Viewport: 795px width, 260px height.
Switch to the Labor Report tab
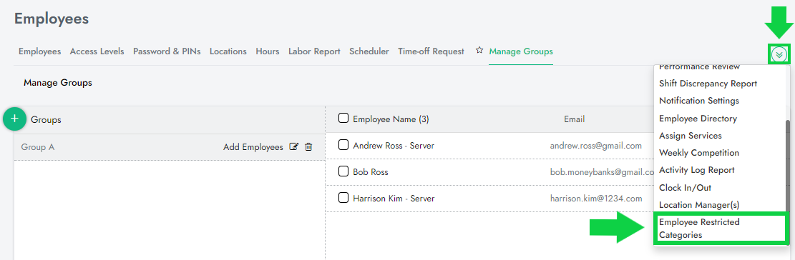pos(314,51)
